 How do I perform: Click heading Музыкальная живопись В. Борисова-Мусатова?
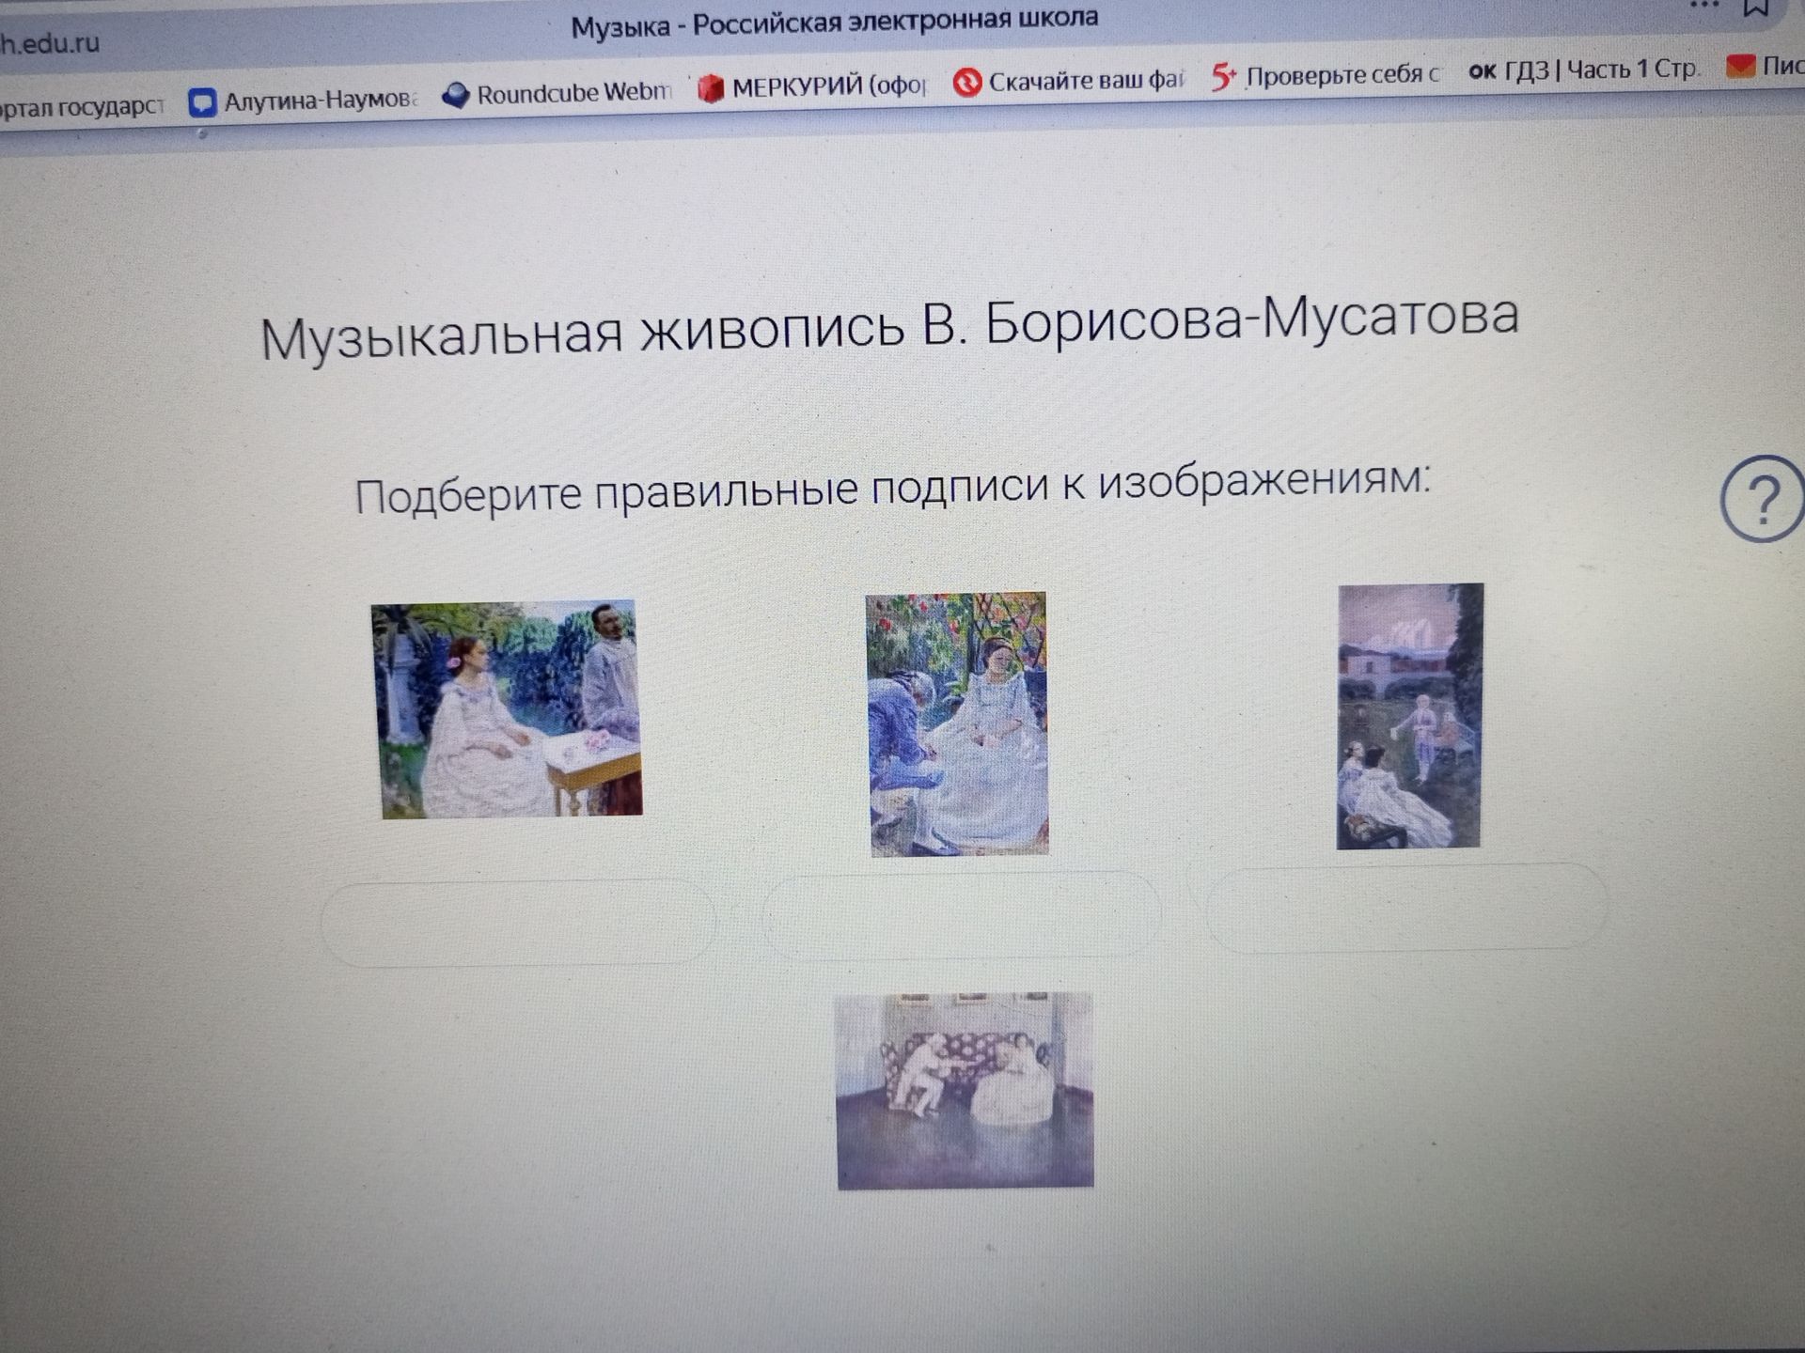pyautogui.click(x=889, y=326)
